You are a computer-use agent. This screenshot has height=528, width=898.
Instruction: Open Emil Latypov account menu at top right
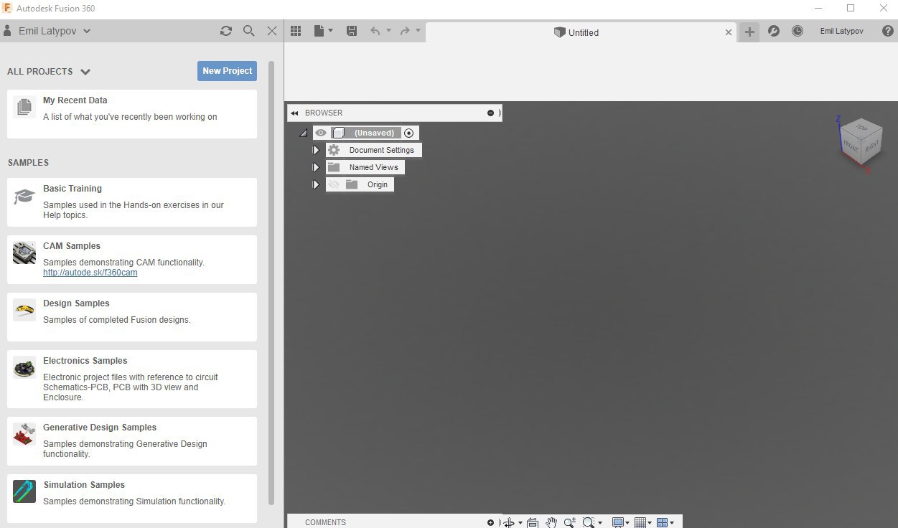[x=841, y=32]
